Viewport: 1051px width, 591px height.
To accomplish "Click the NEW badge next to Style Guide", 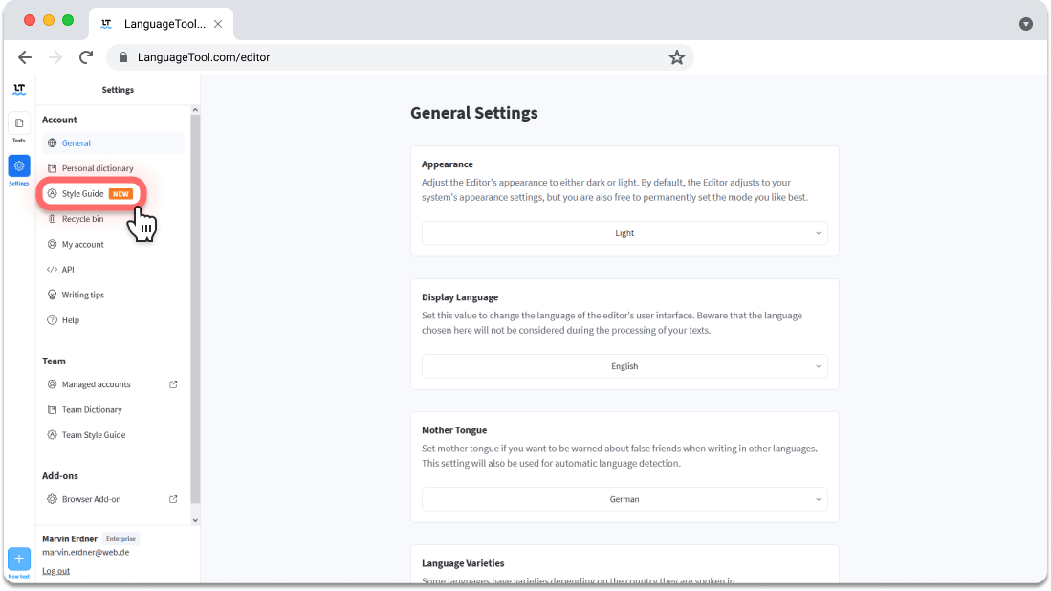I will 120,193.
